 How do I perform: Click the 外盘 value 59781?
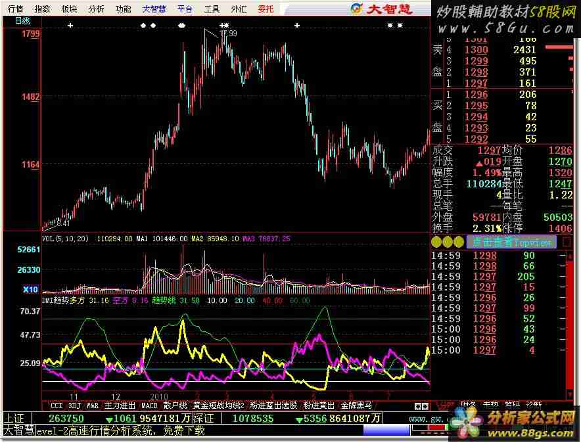tap(487, 217)
